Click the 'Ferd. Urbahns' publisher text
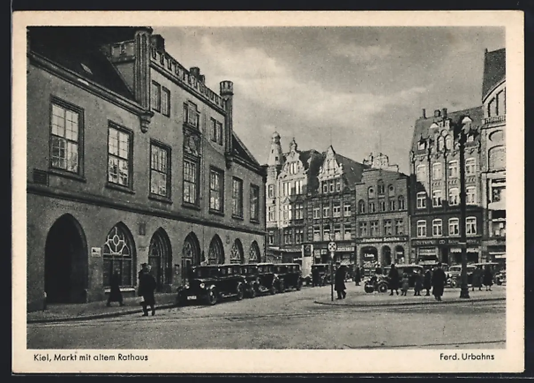Viewport: 534px width, 383px height. pos(467,356)
